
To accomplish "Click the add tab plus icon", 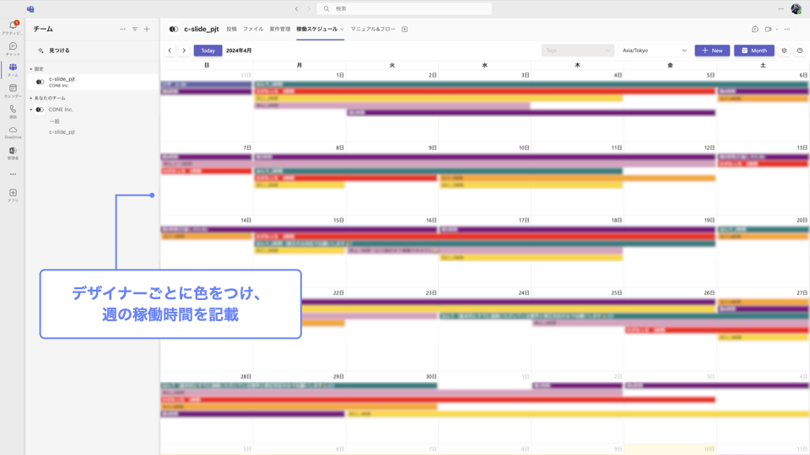I will pyautogui.click(x=405, y=29).
